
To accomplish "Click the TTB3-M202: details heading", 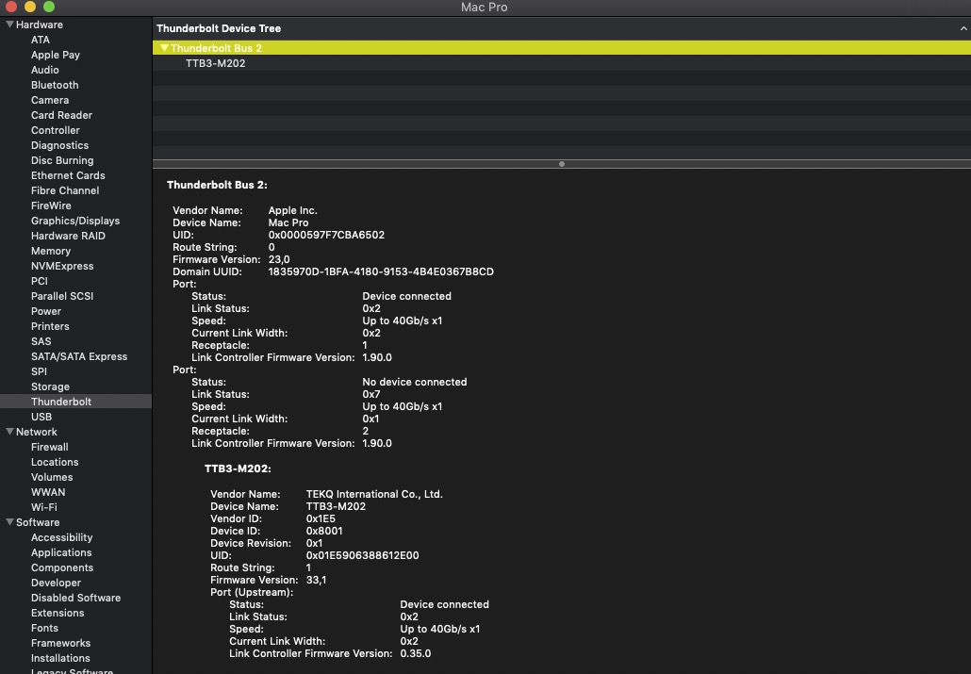I will tap(238, 469).
